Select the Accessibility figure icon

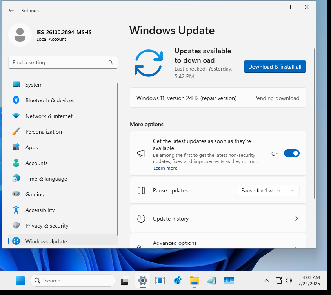tap(16, 210)
